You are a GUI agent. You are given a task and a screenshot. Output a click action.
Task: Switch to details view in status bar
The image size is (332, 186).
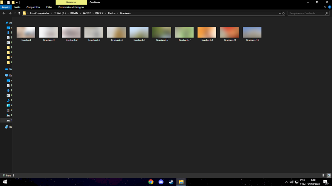[323, 175]
